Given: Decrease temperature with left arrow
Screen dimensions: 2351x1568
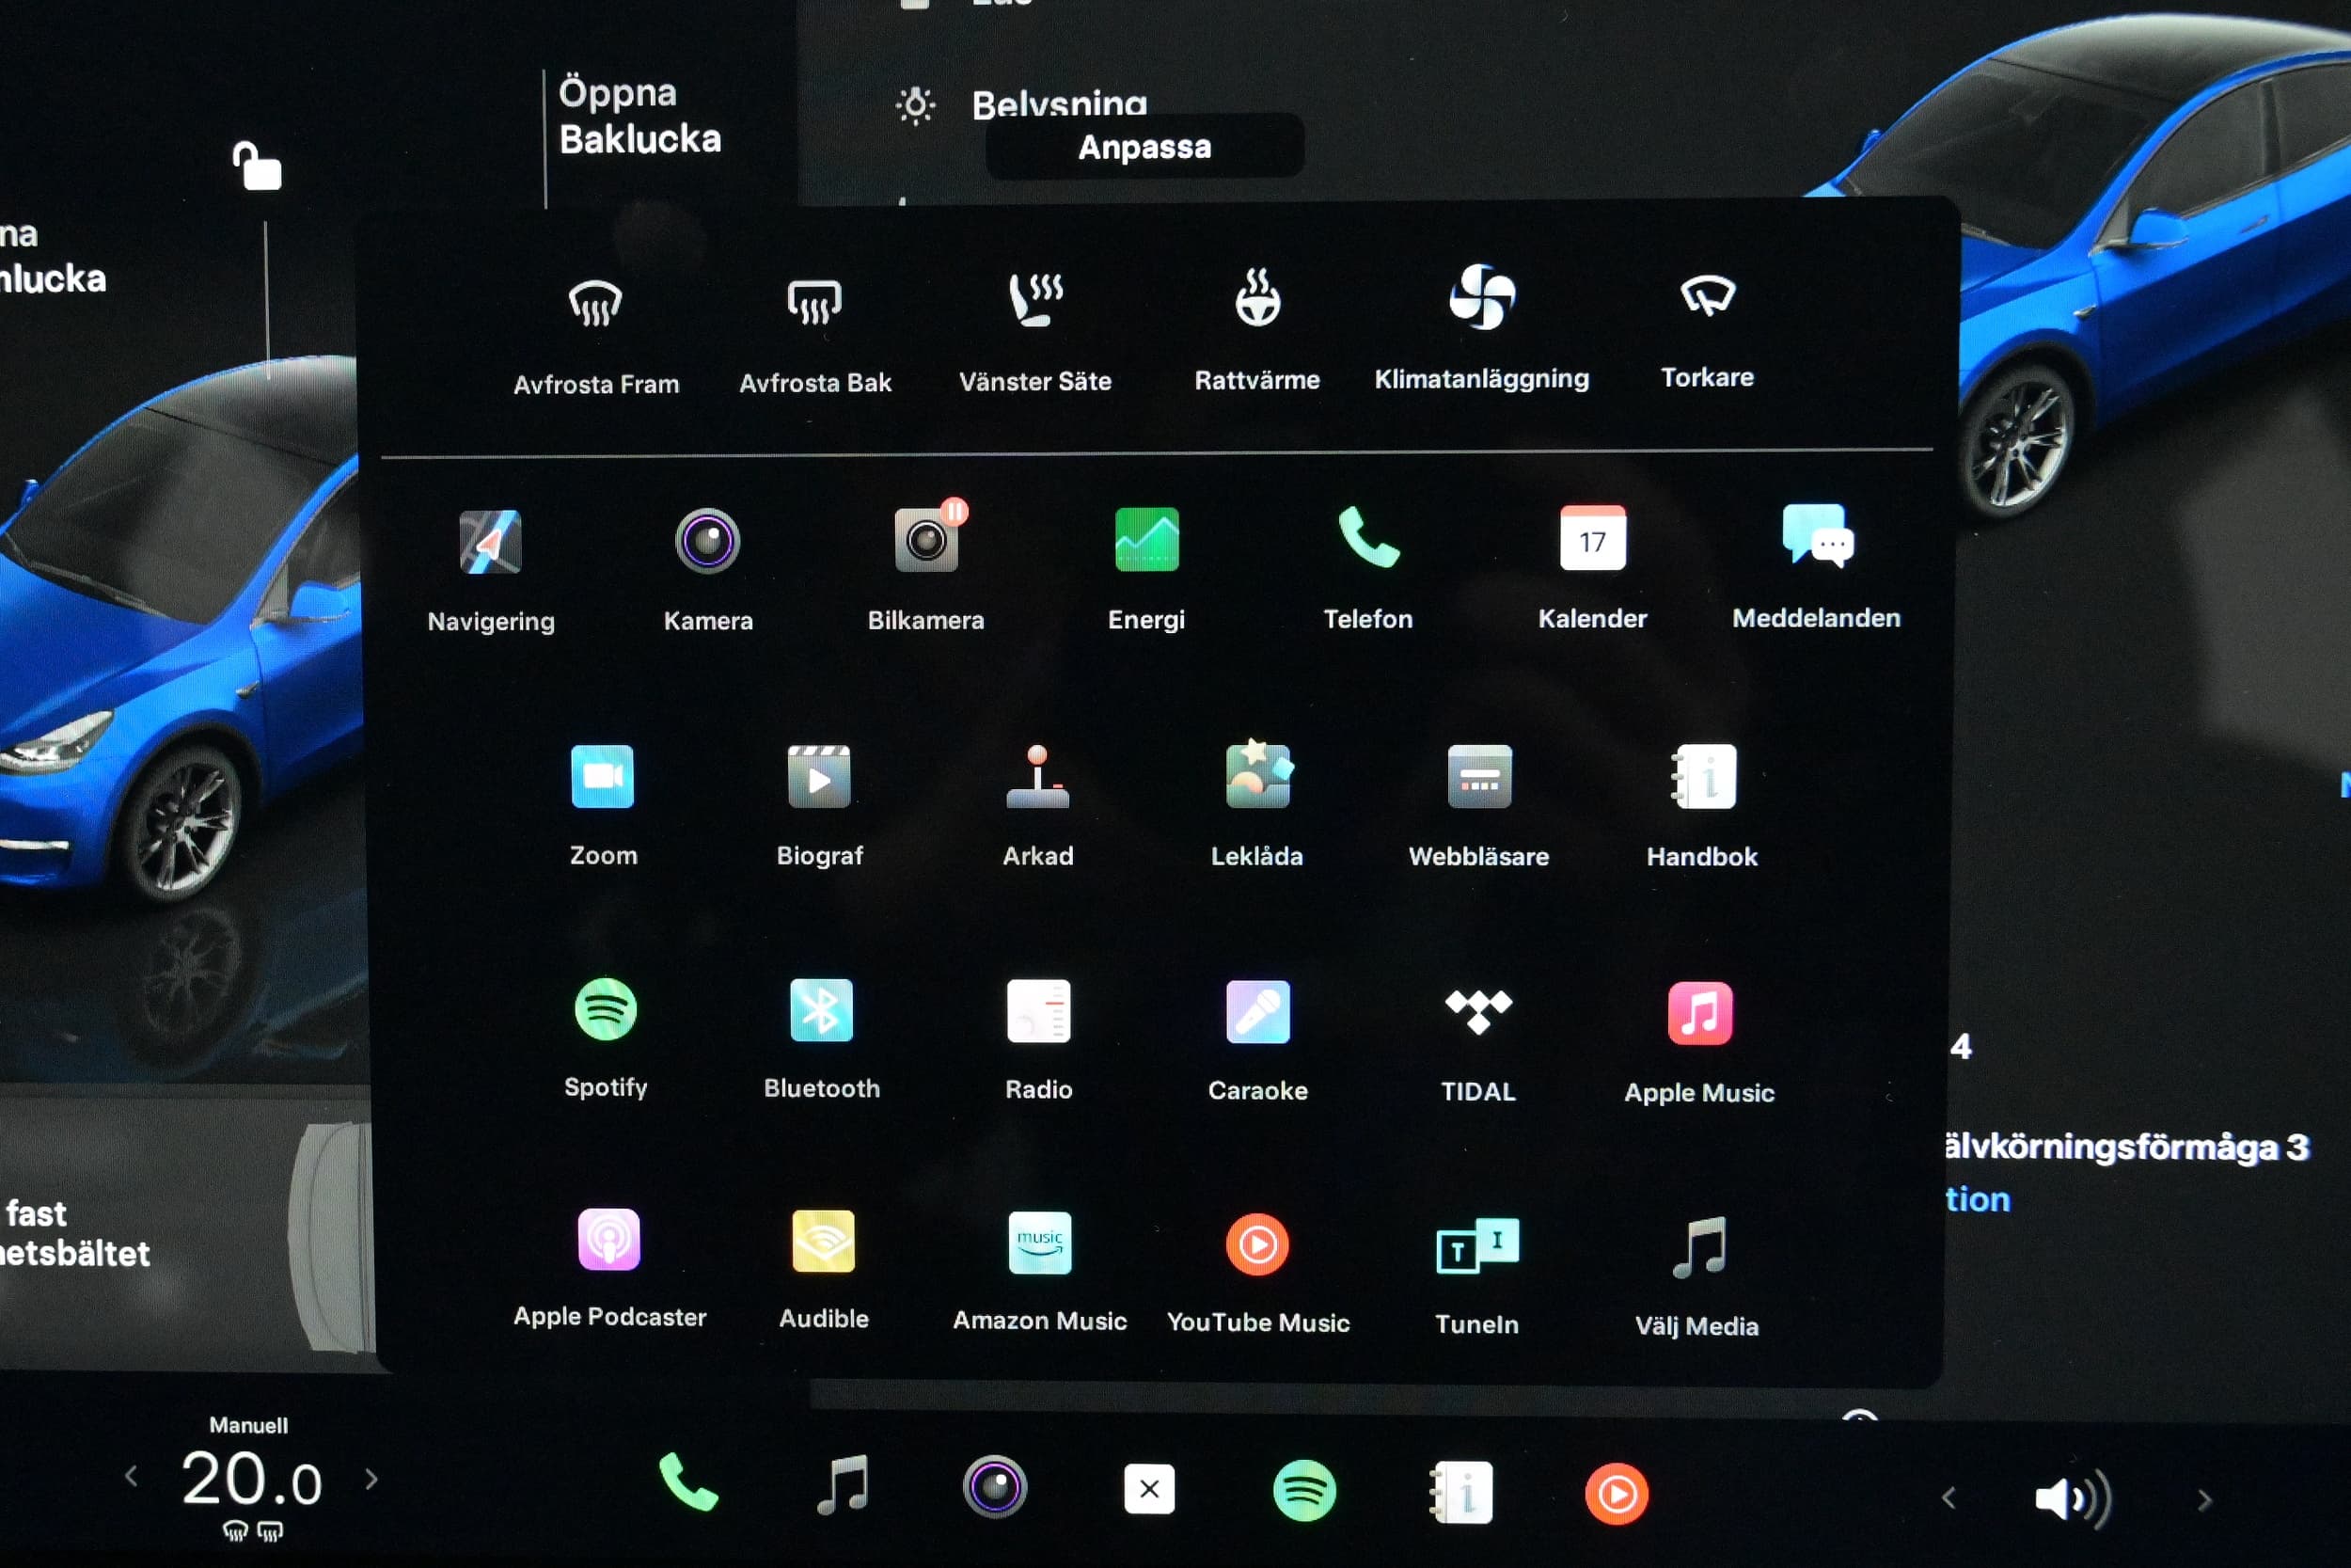Looking at the screenshot, I should click(130, 1476).
